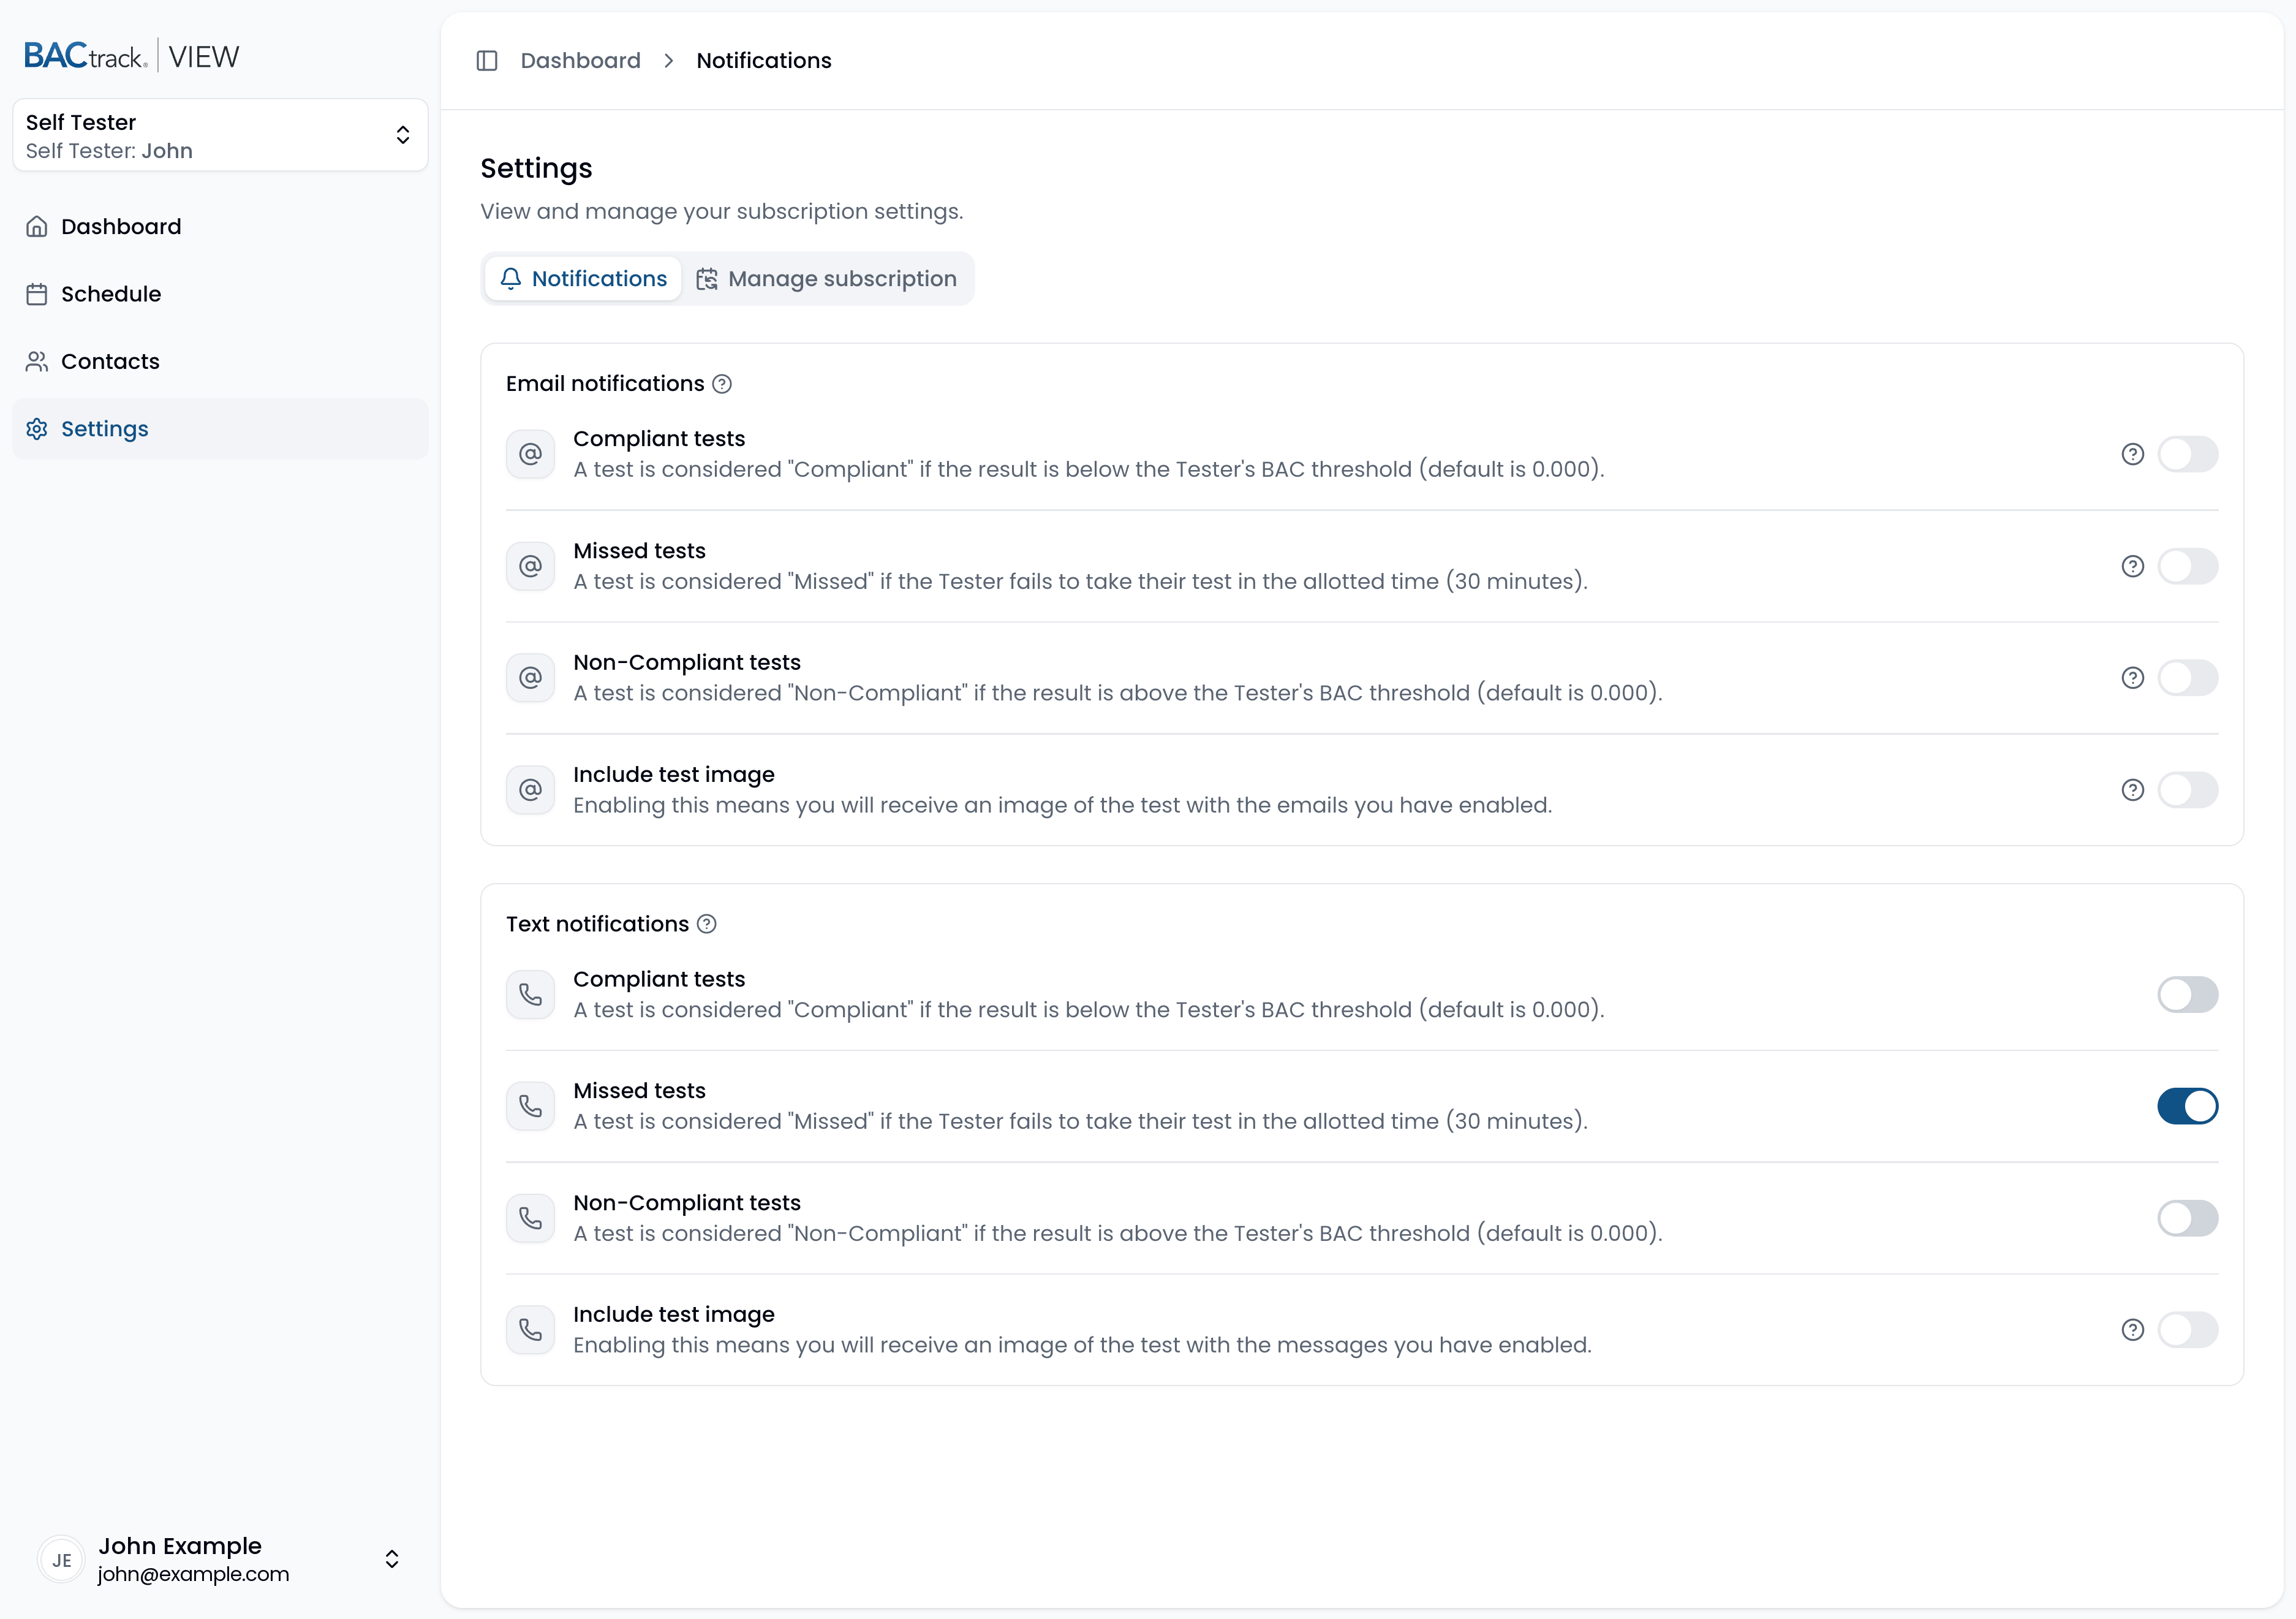2296x1619 pixels.
Task: Click the Notifications bell icon
Action: pyautogui.click(x=511, y=278)
